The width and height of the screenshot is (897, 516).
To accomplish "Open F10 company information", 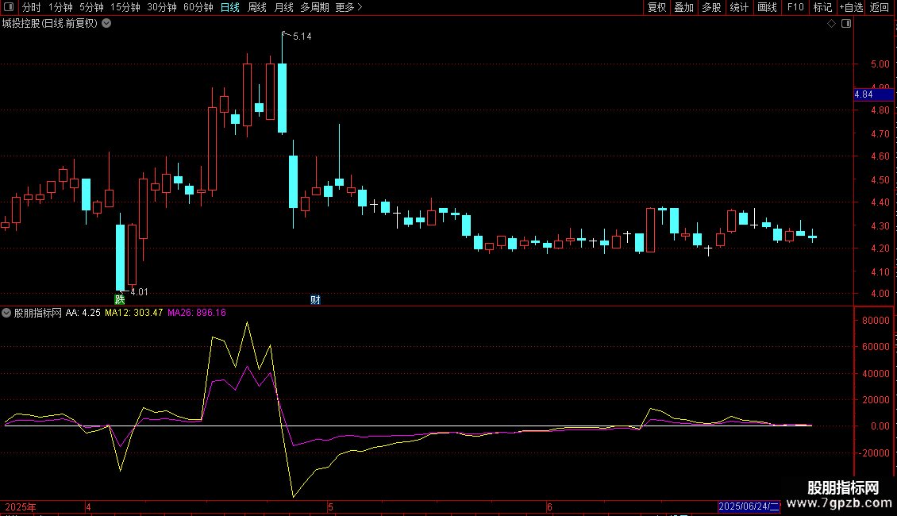I will tap(795, 7).
